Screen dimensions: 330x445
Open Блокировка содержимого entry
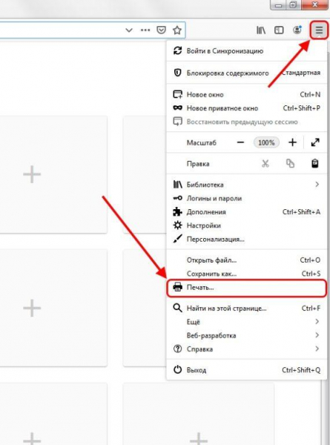(x=246, y=73)
